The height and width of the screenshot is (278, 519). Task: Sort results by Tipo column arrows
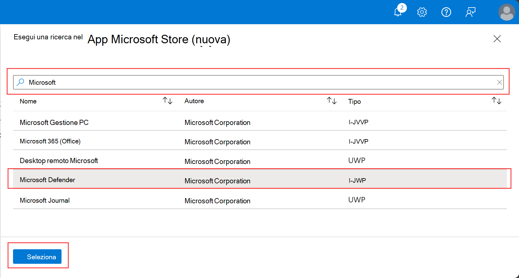click(x=497, y=101)
